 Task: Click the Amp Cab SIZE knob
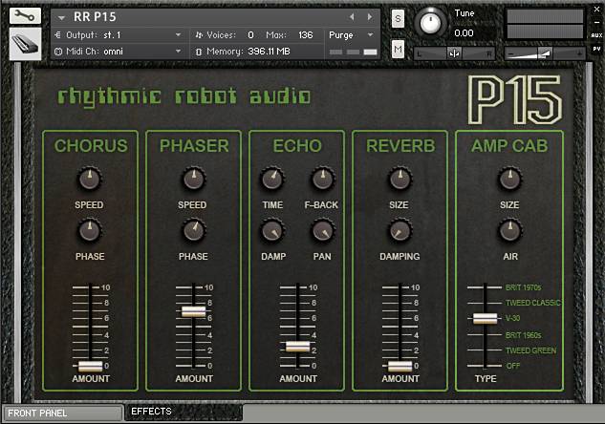coord(510,180)
